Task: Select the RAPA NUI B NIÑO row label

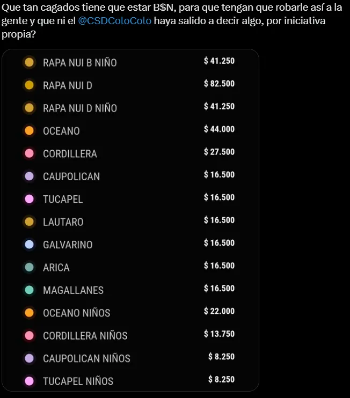Action: (79, 63)
